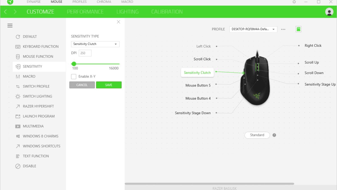
Task: Open the Lighting tab
Action: [127, 12]
